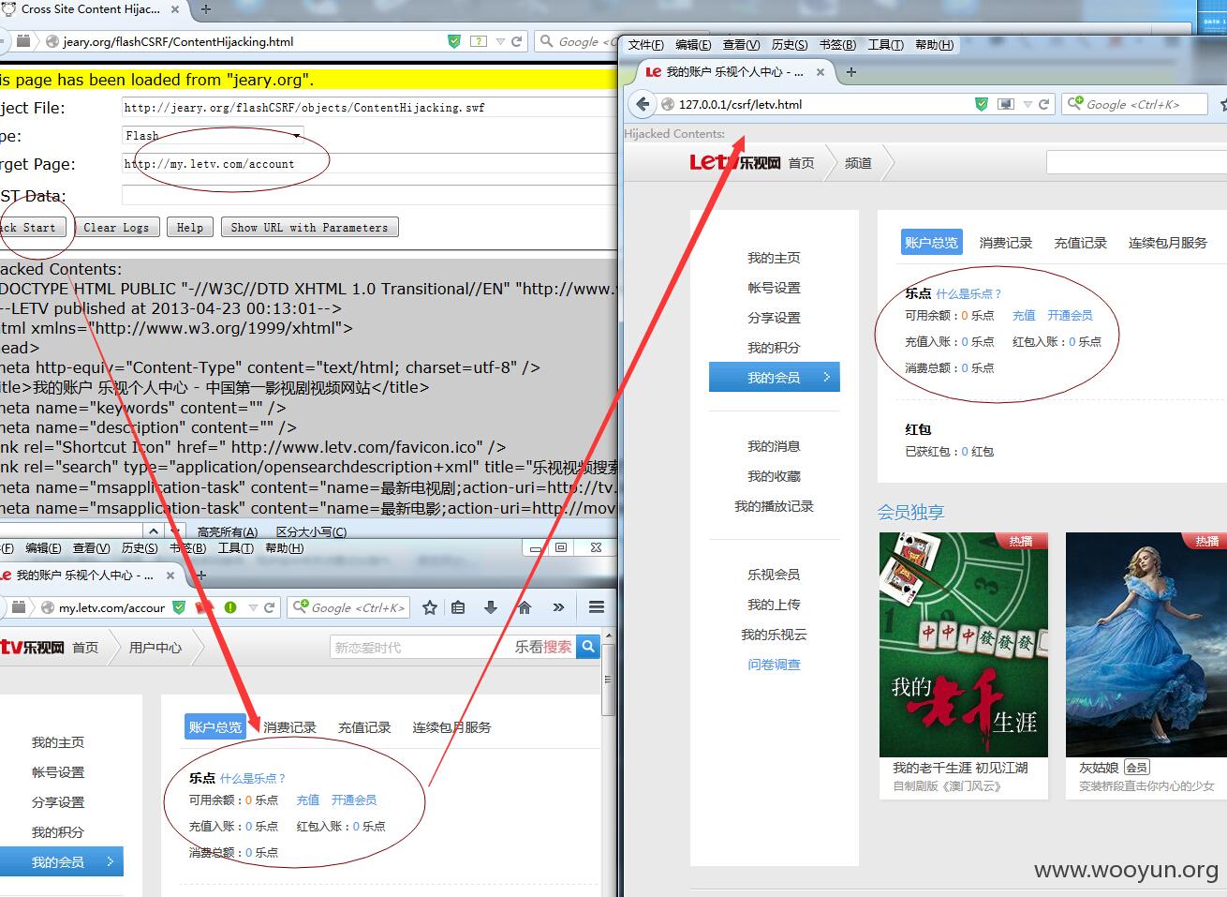Image resolution: width=1227 pixels, height=897 pixels.
Task: Click the Help button
Action: 190,228
